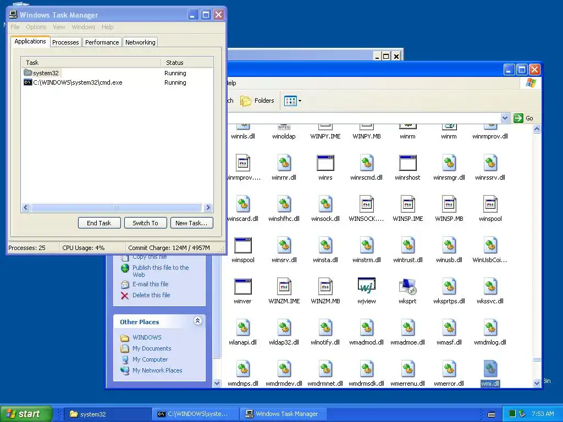Screen dimensions: 563x422
Task: Select the wksprt icon
Action: pyautogui.click(x=407, y=287)
